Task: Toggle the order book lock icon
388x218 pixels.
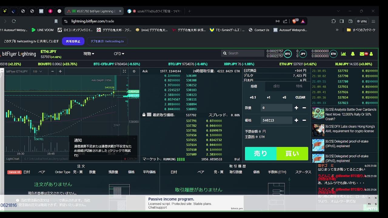Action: tap(144, 115)
